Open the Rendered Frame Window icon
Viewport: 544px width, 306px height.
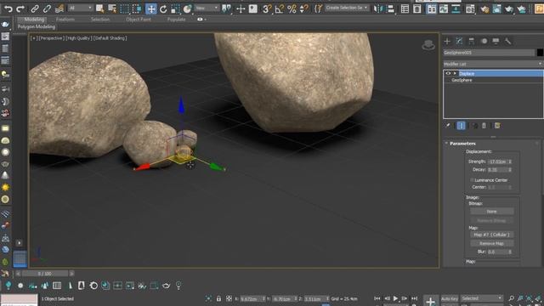[x=496, y=8]
